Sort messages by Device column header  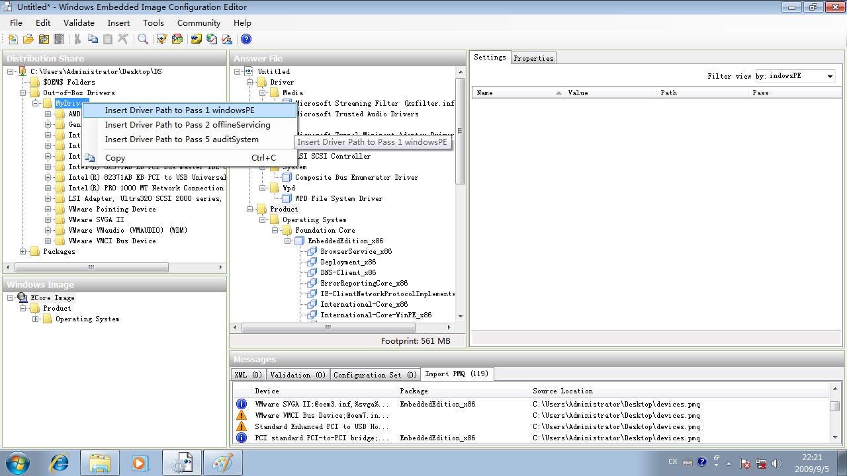point(324,391)
